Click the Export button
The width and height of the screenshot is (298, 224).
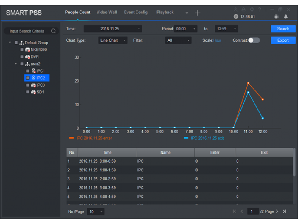point(283,40)
